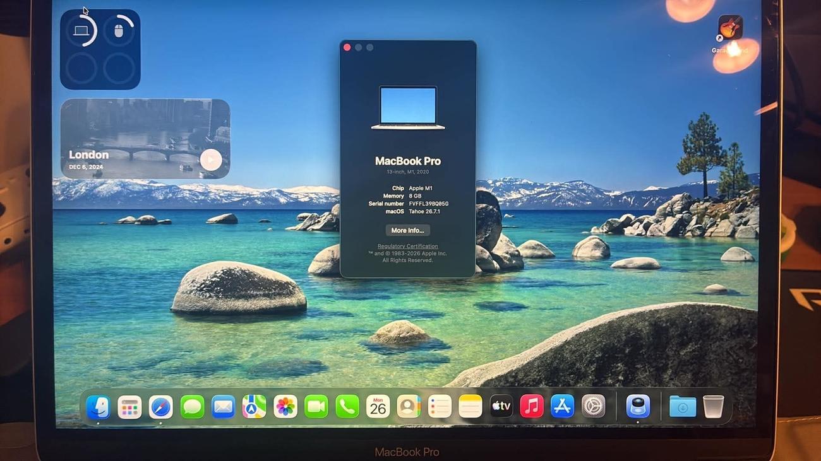Click the laptop battery ring widget
821x461 pixels.
(x=81, y=30)
